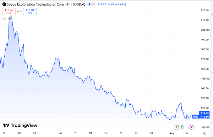Click the post-market moon session icon

89,5
